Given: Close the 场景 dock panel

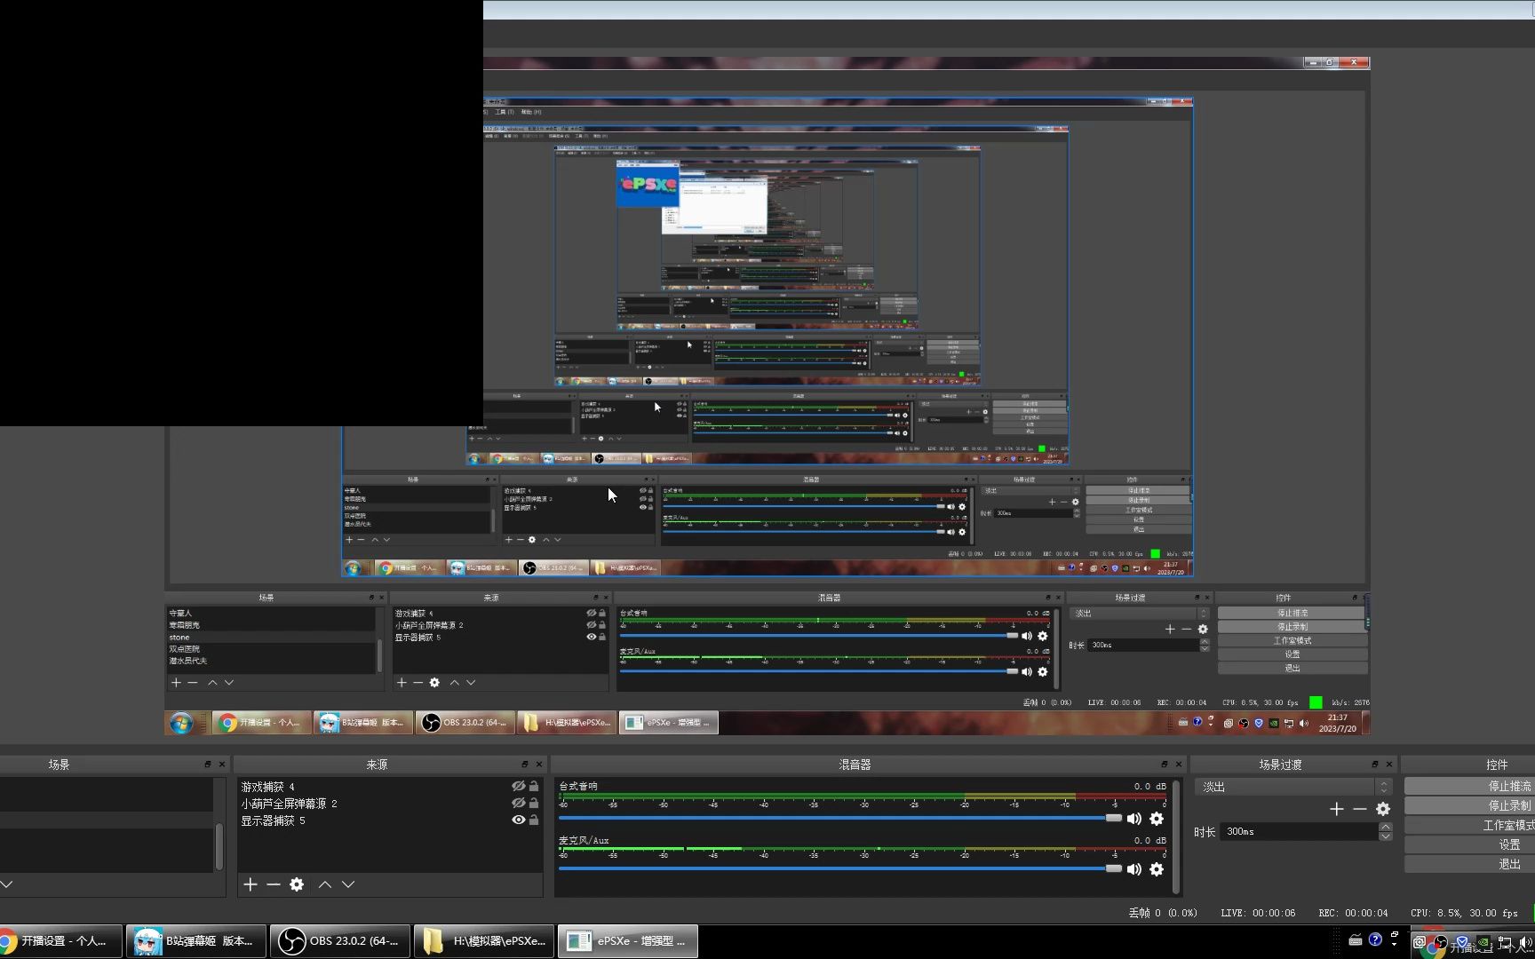Looking at the screenshot, I should (x=222, y=765).
